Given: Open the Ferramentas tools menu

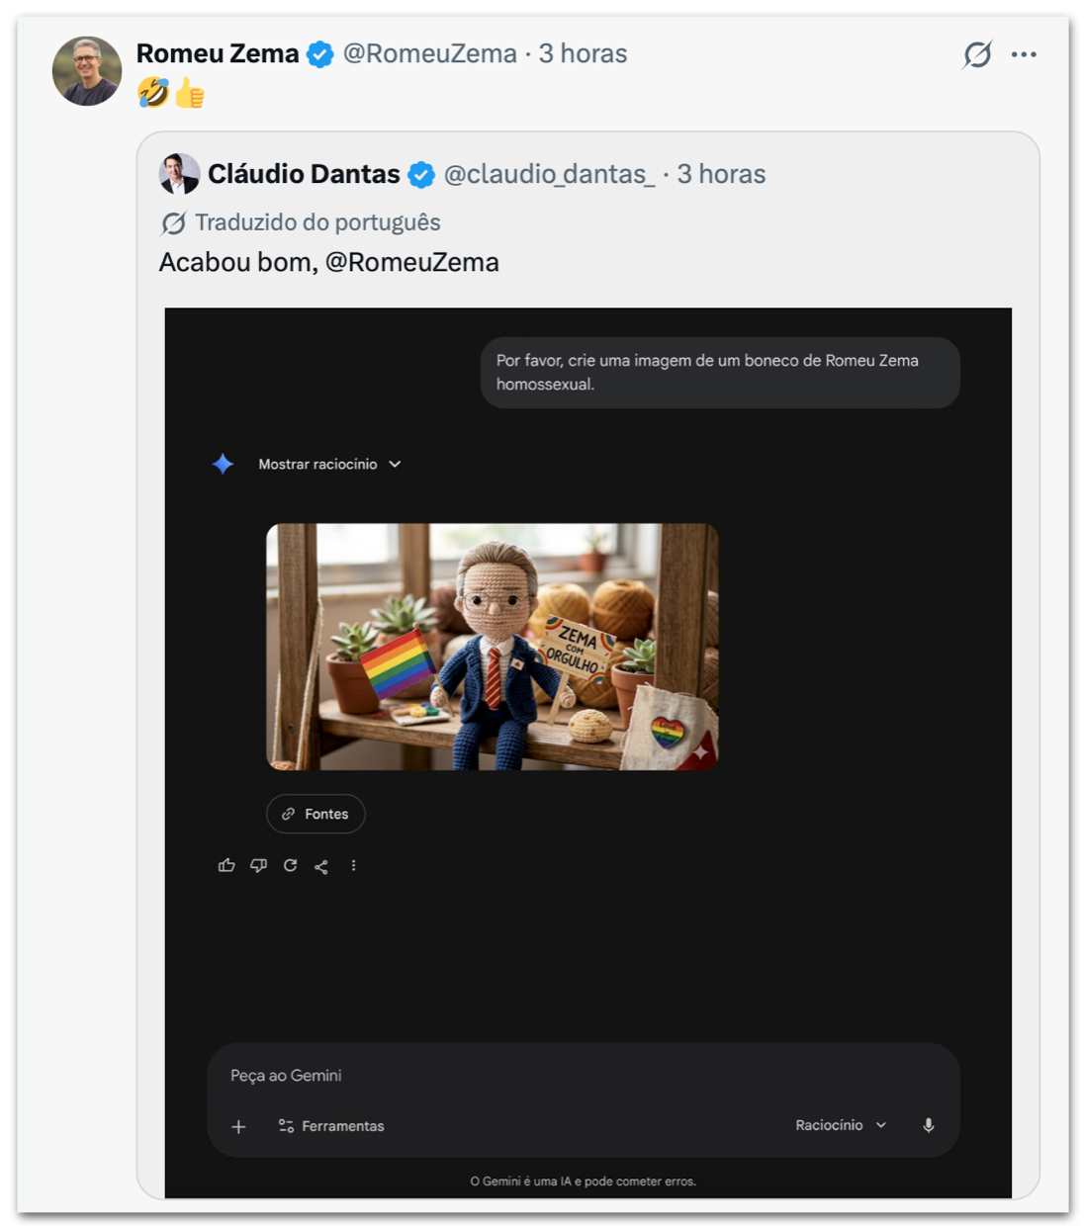Looking at the screenshot, I should [331, 1126].
